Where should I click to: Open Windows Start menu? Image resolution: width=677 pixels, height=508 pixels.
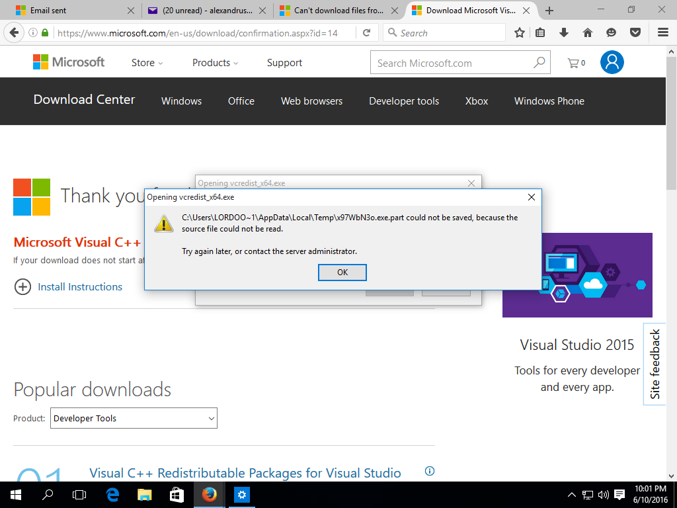pyautogui.click(x=16, y=495)
